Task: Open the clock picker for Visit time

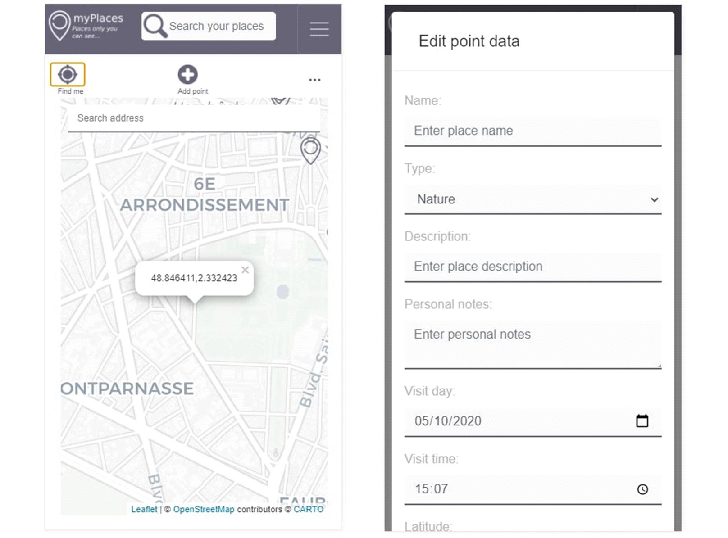Action: [x=642, y=489]
